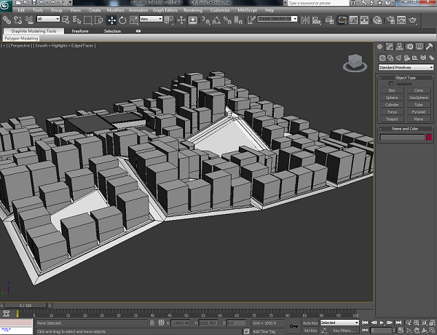This screenshot has height=335, width=437.
Task: Open the Modify command panel tab
Action: coord(390,47)
